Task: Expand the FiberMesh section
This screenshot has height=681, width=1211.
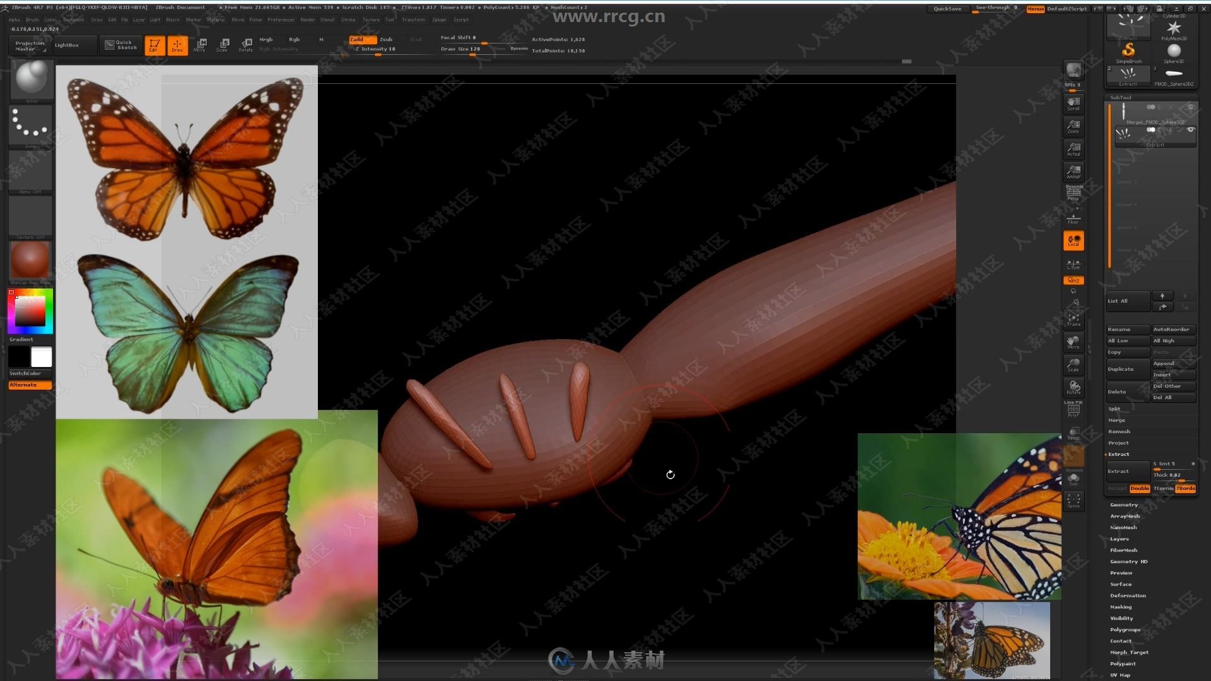Action: (1123, 550)
